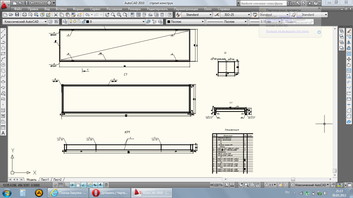Open the ISO-25 dimension style dropdown

point(235,14)
